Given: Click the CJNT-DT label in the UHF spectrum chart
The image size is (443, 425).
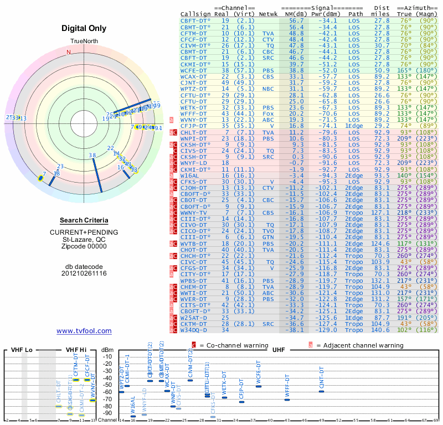Looking at the screenshot, I should pyautogui.click(x=321, y=378).
